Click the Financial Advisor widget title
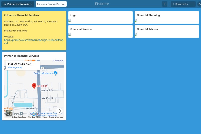This screenshot has height=134, width=201. click(x=147, y=29)
